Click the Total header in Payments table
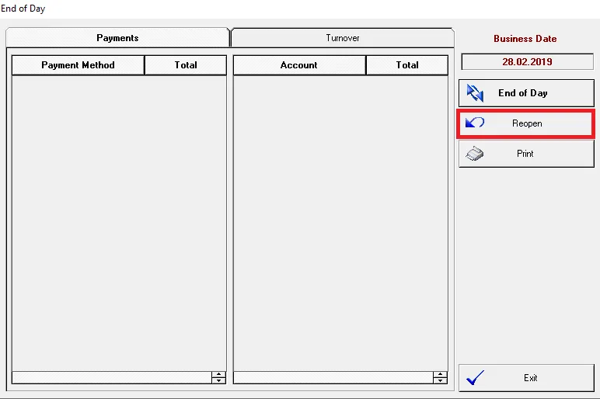Screen dimensions: 600x399 coord(186,65)
